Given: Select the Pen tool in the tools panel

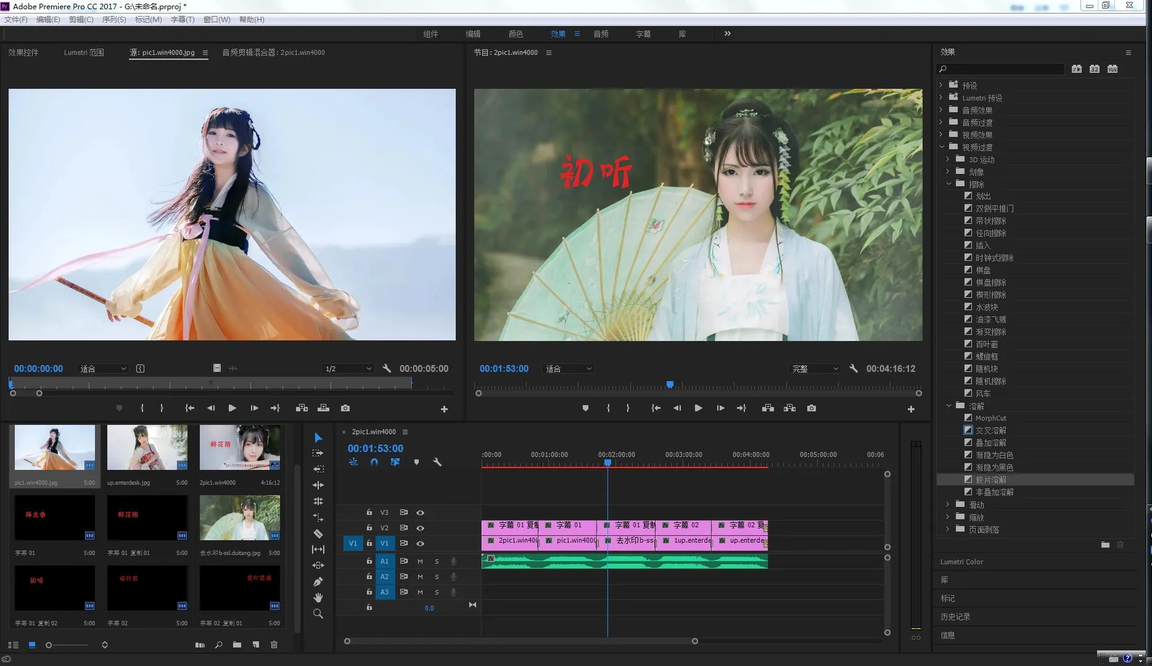Looking at the screenshot, I should pos(318,582).
